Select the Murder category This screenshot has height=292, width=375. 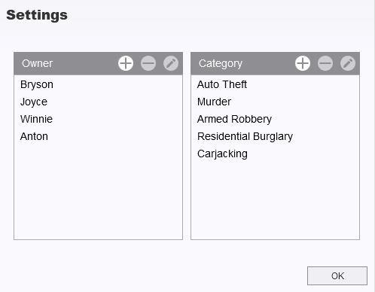coord(275,102)
